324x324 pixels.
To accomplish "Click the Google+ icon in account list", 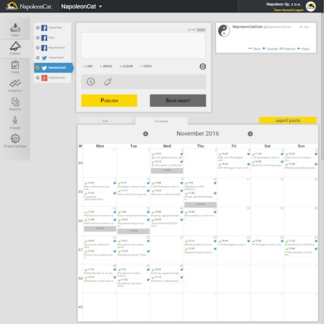I will tap(44, 78).
